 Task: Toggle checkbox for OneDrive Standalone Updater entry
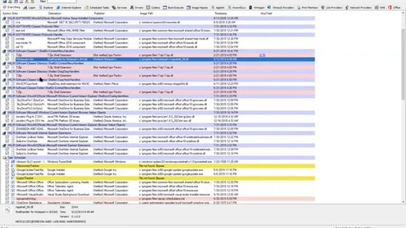click(x=7, y=203)
